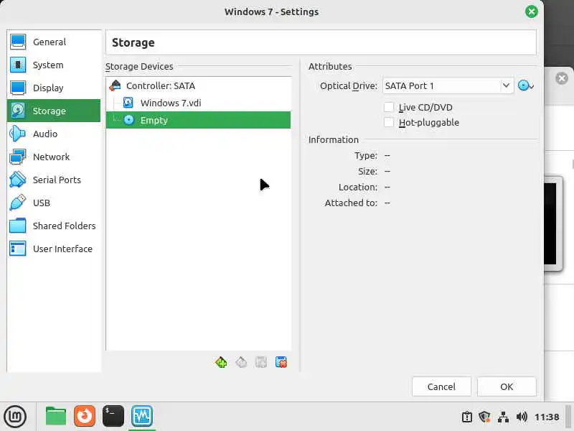Click the System chip icon
This screenshot has width=574, height=431.
[x=17, y=65]
